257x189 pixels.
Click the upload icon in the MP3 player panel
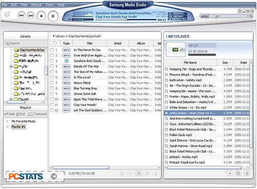238,174
